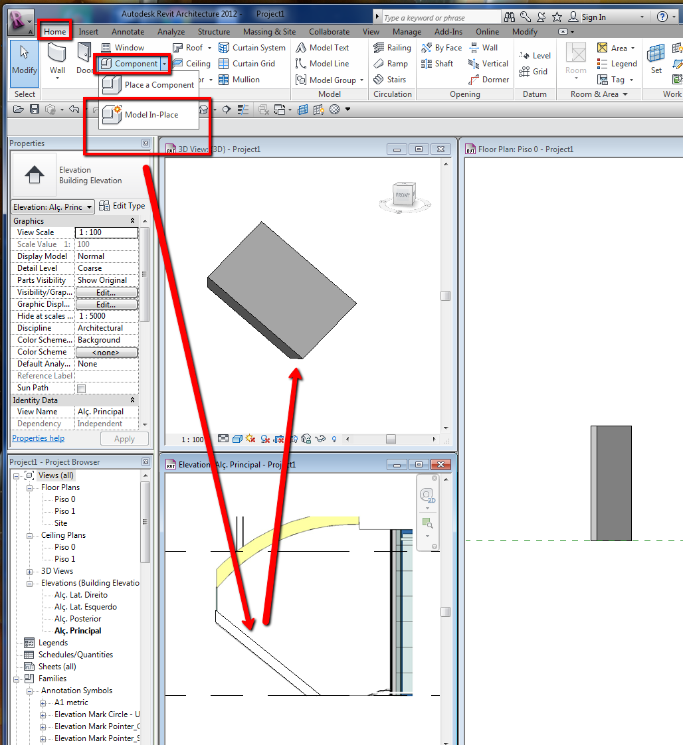The image size is (683, 745).
Task: Click the Reveal Hidden Elements lightbulb icon
Action: (334, 439)
